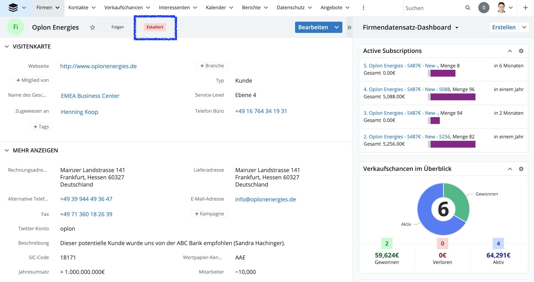
Task: Click into the Suchen search field
Action: coord(432,8)
